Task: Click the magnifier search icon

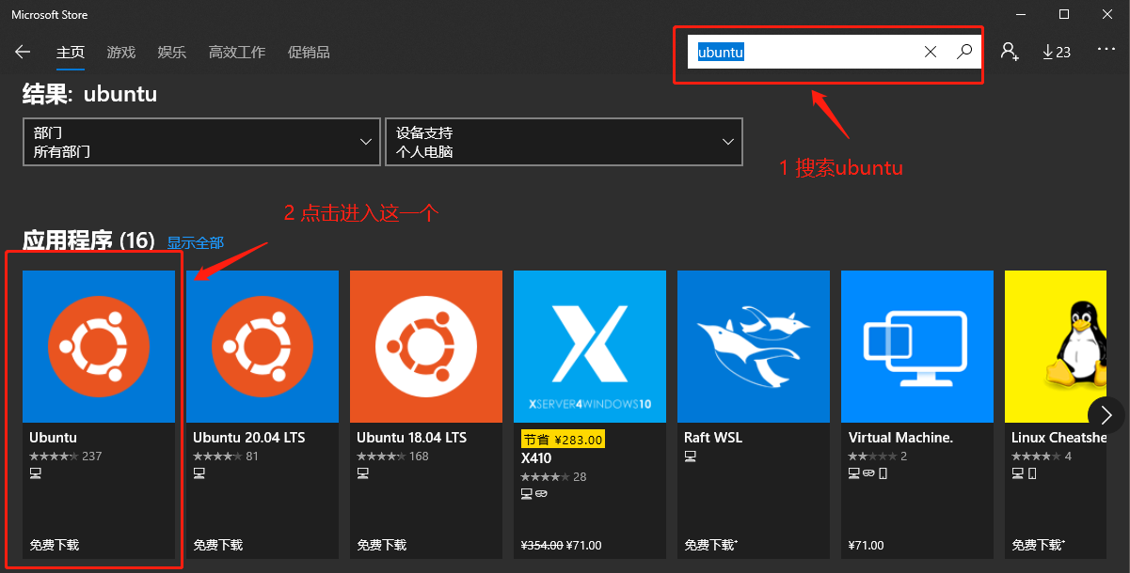Action: pyautogui.click(x=963, y=53)
